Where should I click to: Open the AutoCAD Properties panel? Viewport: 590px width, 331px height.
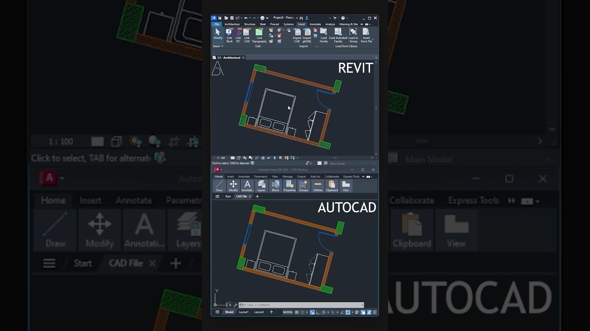[x=289, y=186]
